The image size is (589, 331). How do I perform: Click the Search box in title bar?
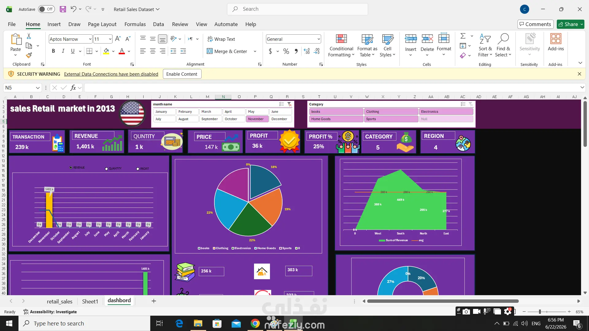297,9
